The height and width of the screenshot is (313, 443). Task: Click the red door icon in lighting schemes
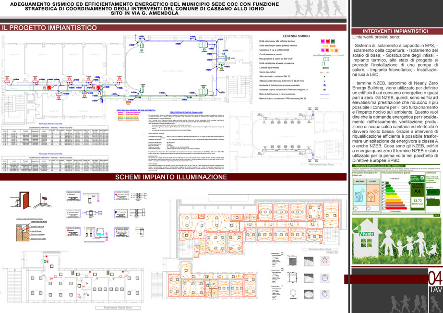(x=24, y=200)
